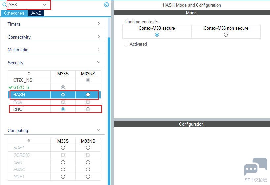Image resolution: width=270 pixels, height=185 pixels.
Task: Select Cortex-M33 non secure runtime context
Action: coord(226,35)
